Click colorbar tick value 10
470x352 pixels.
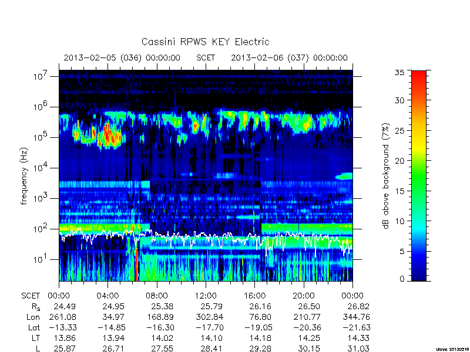pos(399,221)
